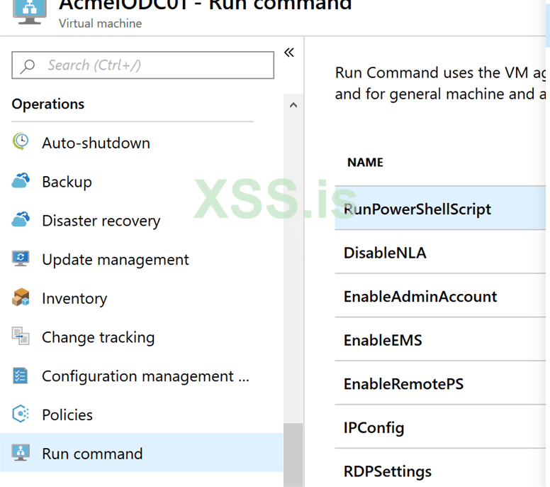Select the EnableRemotePS command row

pyautogui.click(x=403, y=384)
